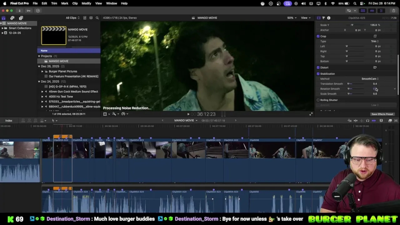Reset the Crop section icon
Screen dimensions: 400x225
point(375,36)
